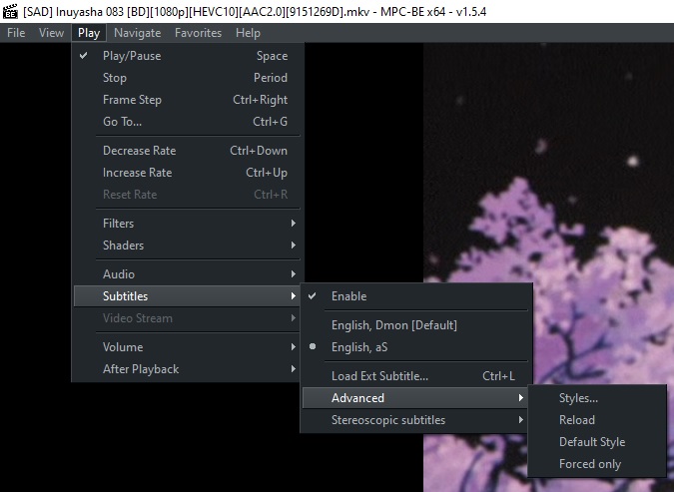674x492 pixels.
Task: Toggle the Enable subtitles checkbox
Action: pos(416,296)
